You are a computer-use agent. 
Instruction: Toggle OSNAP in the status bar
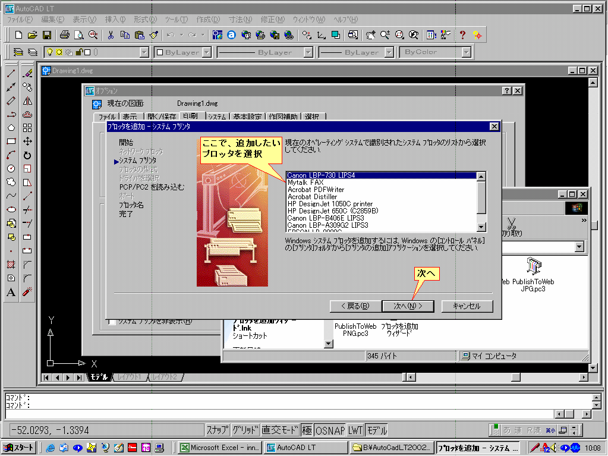[330, 430]
